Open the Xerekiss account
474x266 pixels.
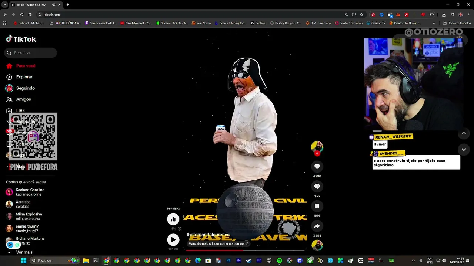coord(18,204)
